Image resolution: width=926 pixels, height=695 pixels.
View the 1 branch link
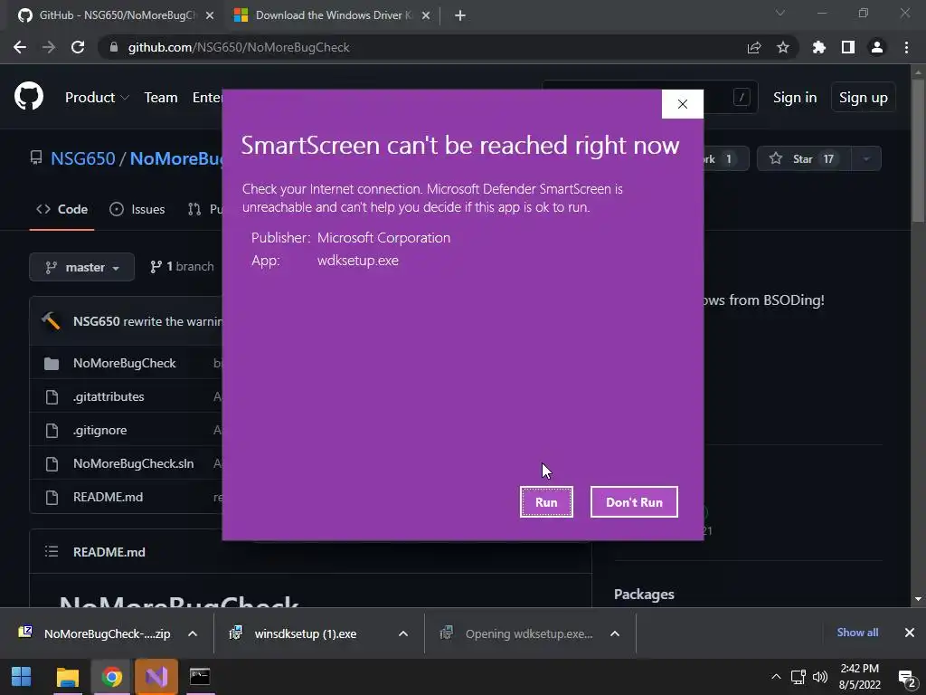click(182, 267)
